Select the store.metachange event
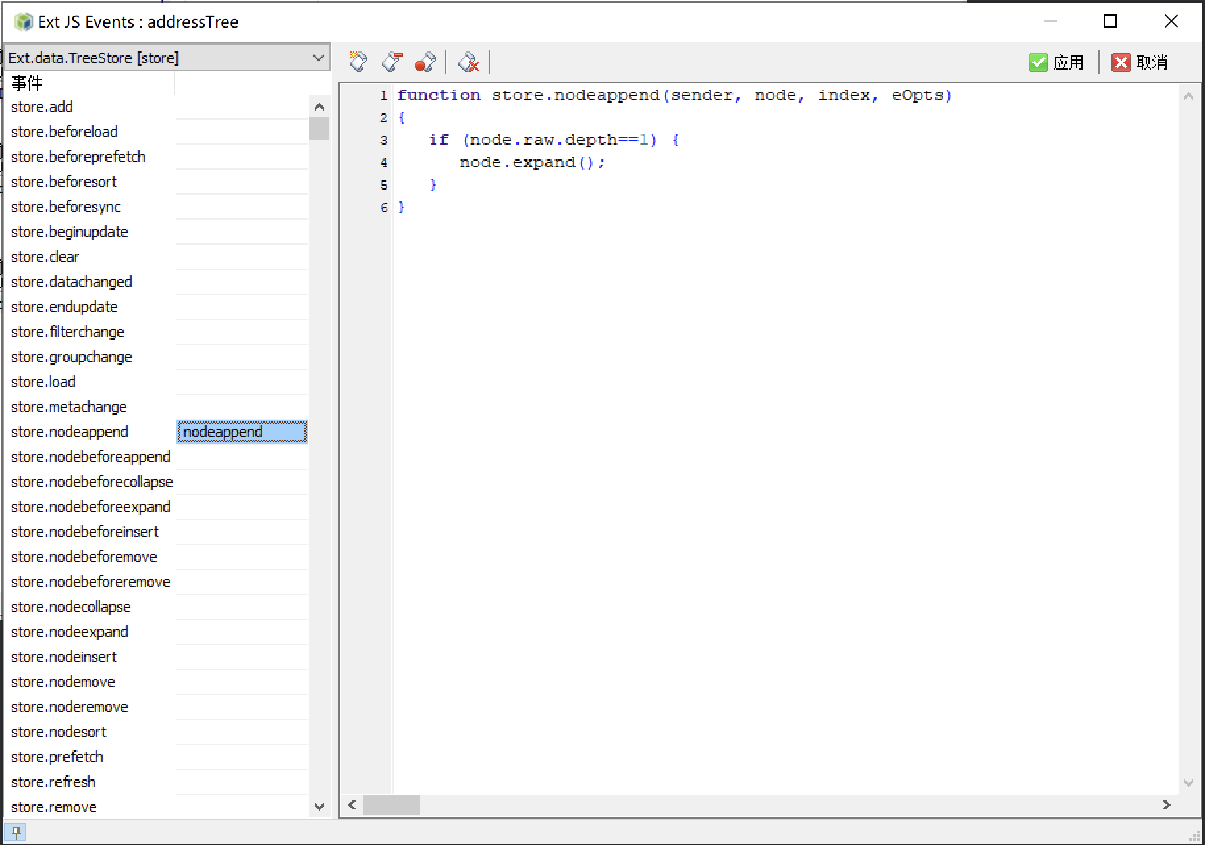 coord(69,407)
